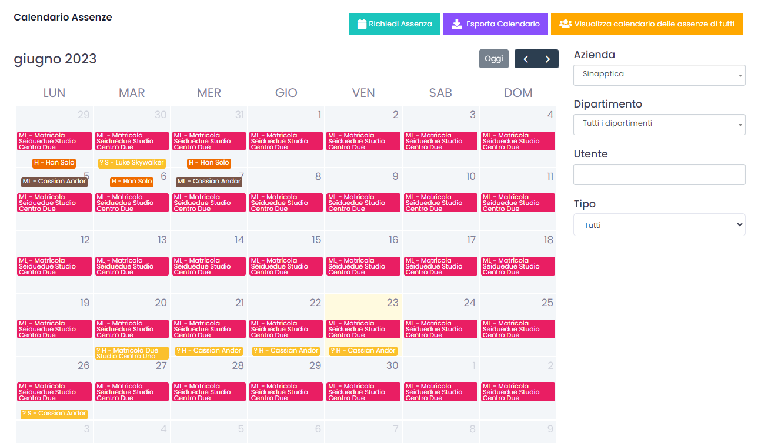
Task: Click Matricola Due Studio Centro Uno event
Action: pyautogui.click(x=132, y=353)
